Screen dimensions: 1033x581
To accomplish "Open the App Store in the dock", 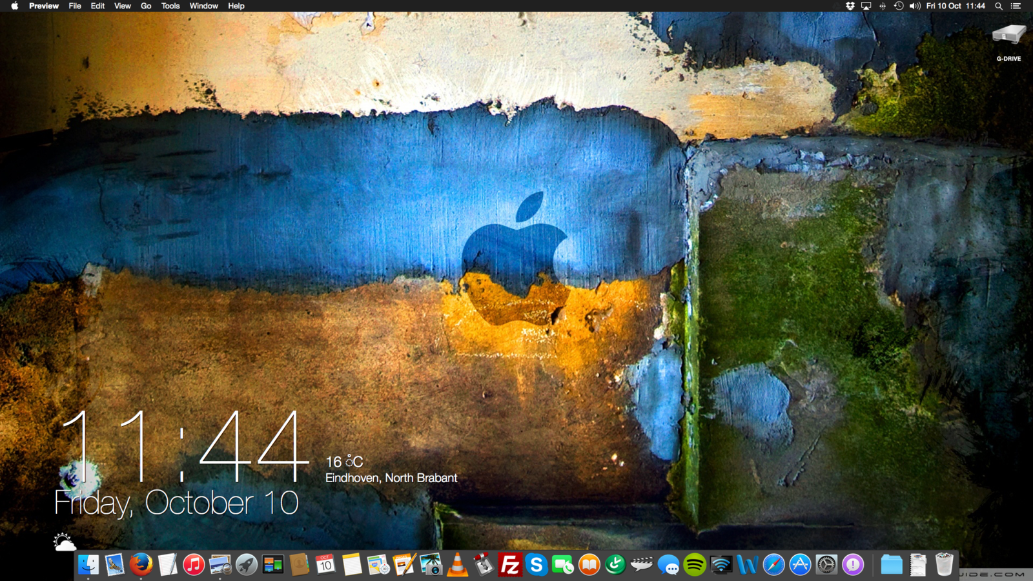I will pos(800,565).
